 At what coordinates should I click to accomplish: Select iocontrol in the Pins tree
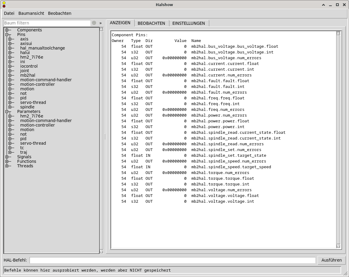(29, 66)
